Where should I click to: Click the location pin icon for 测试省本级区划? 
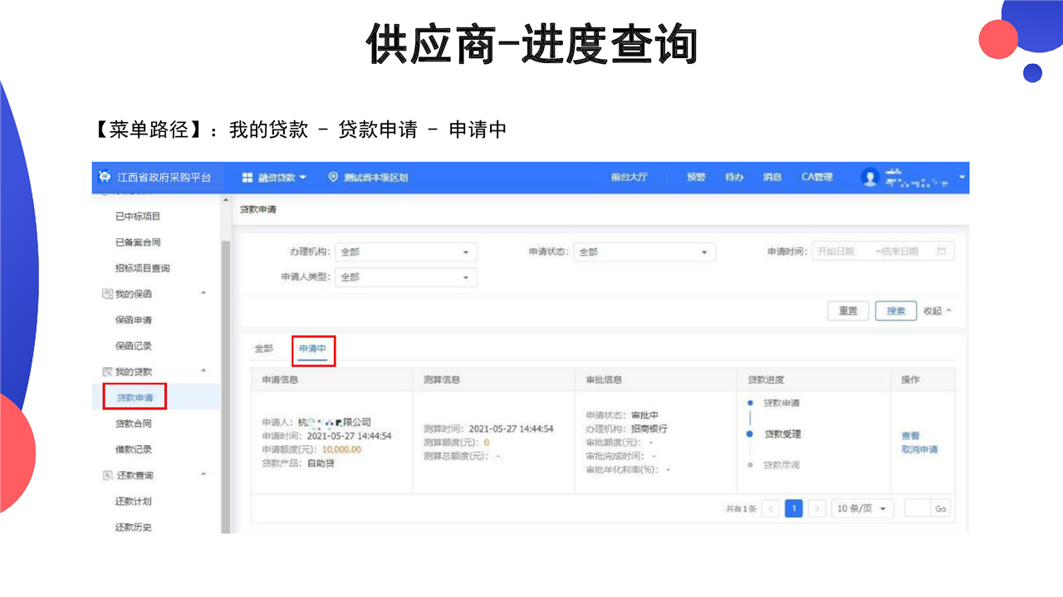click(x=334, y=178)
